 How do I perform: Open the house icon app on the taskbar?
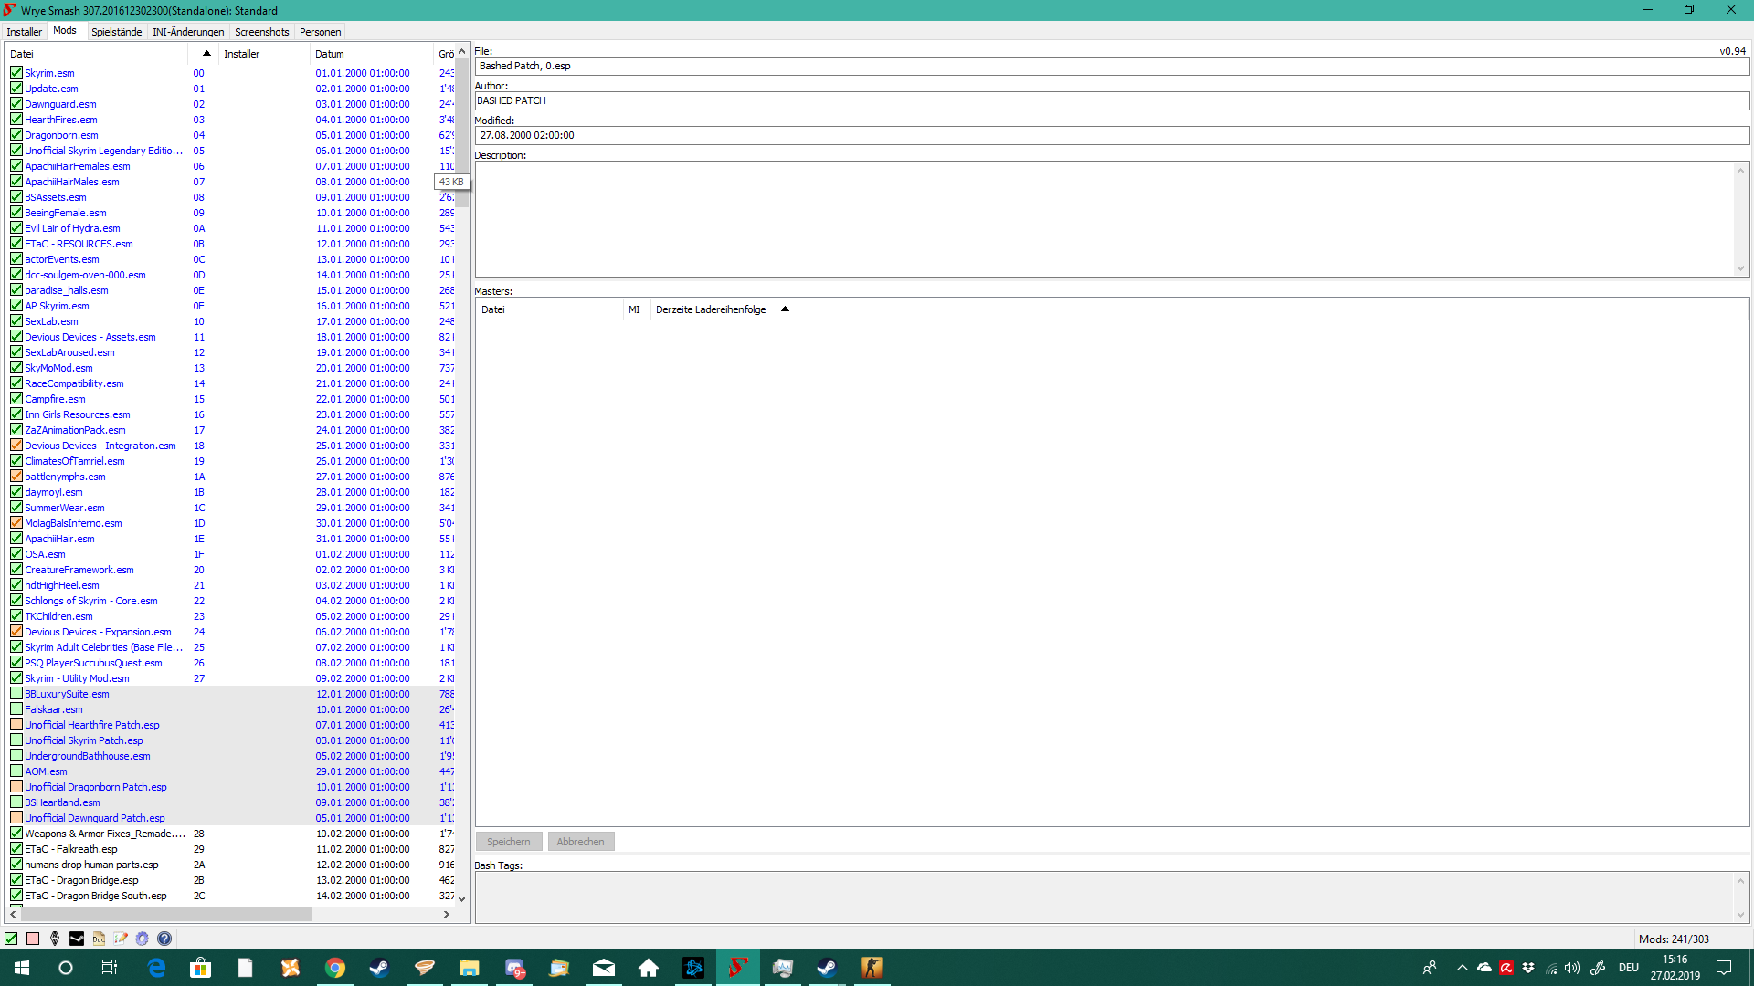tap(649, 968)
